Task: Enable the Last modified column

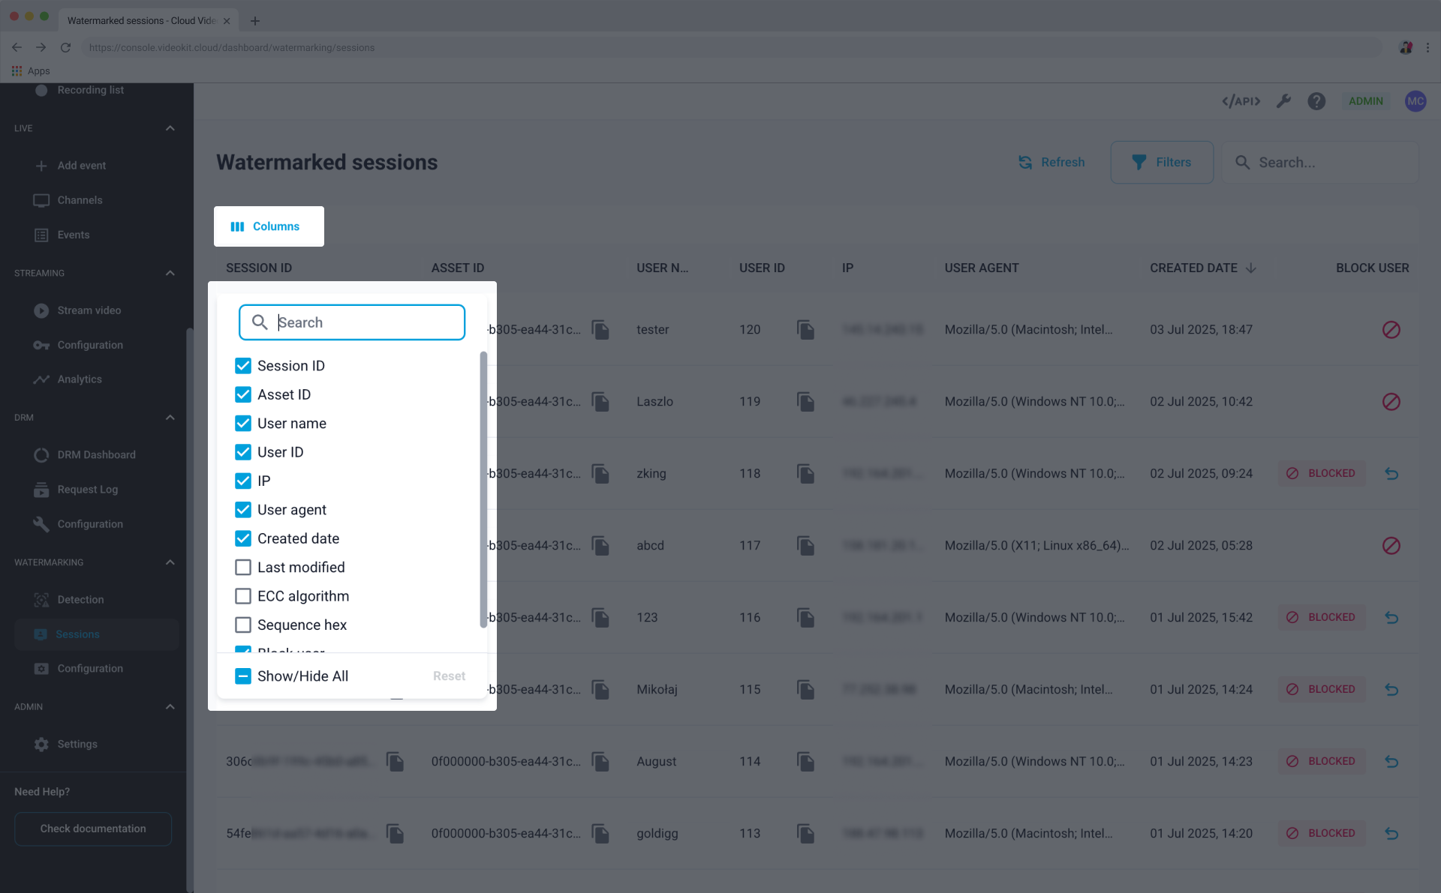Action: [x=243, y=568]
